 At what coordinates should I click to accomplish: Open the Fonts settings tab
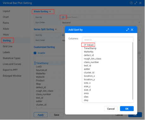point(6,23)
